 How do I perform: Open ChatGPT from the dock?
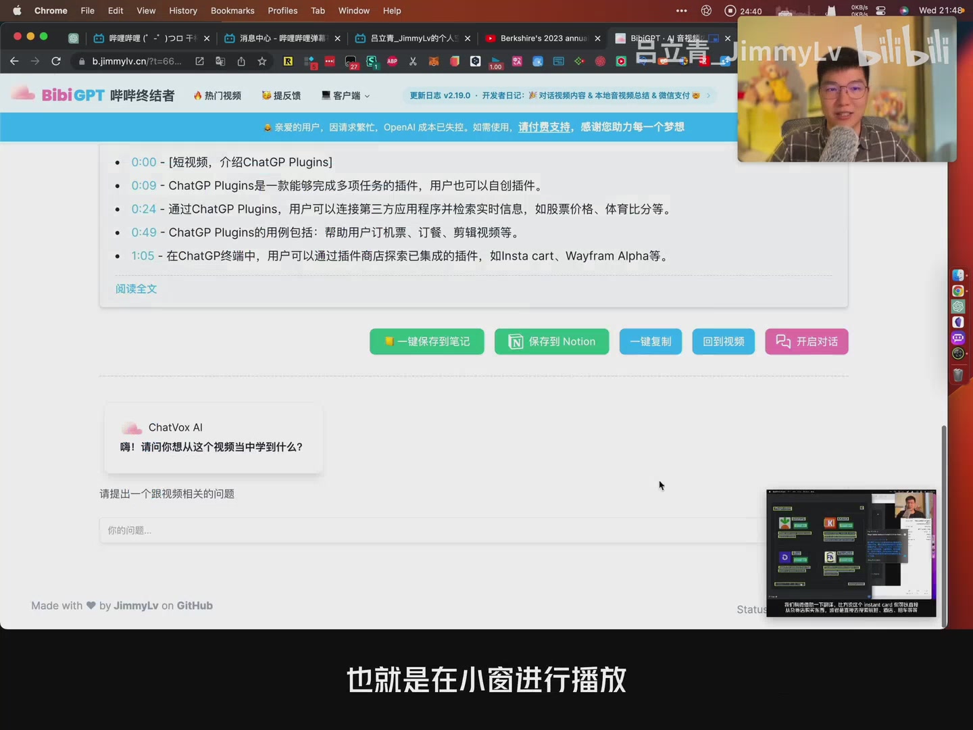click(x=958, y=306)
